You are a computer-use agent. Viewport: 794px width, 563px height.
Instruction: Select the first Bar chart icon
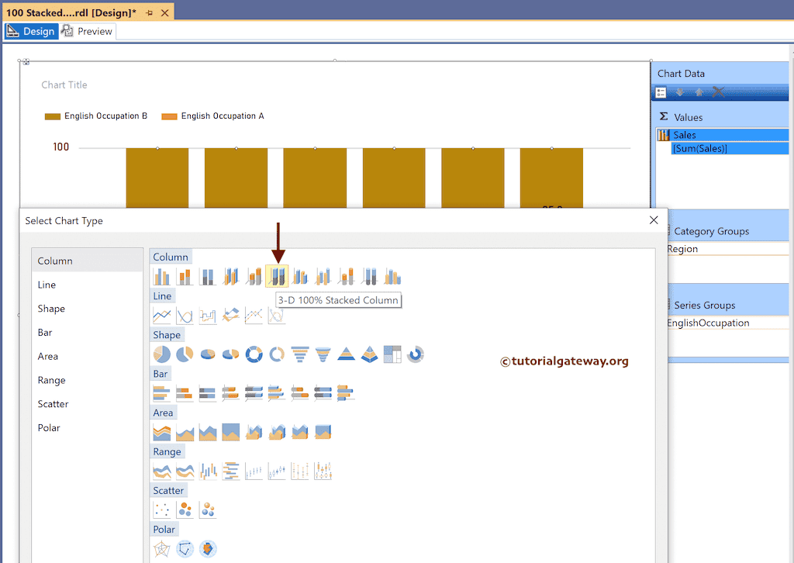pos(161,393)
